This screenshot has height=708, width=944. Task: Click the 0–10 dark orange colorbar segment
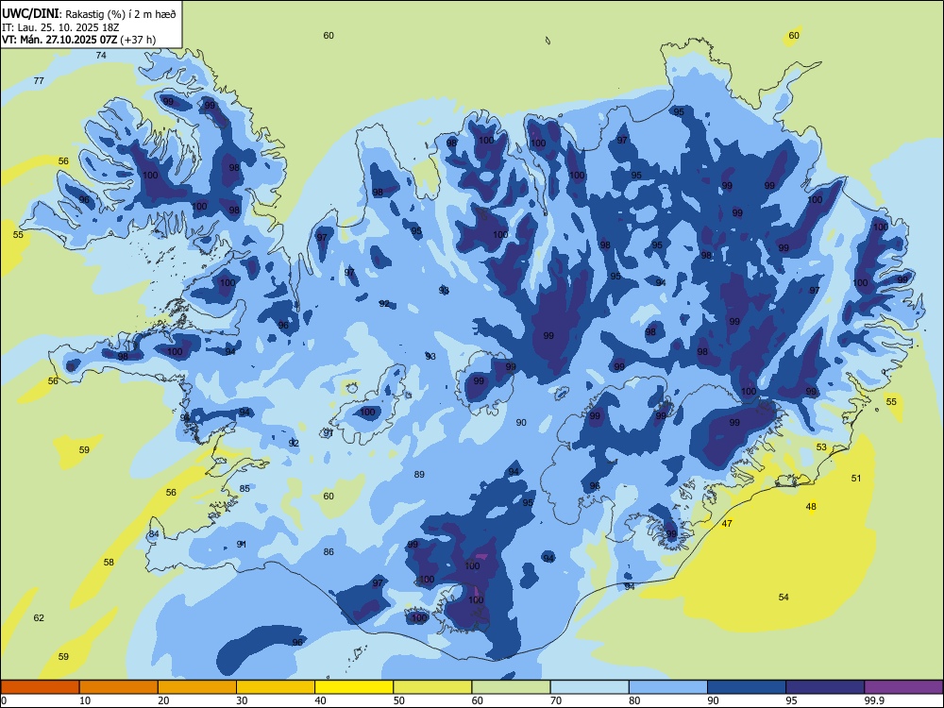pos(41,687)
